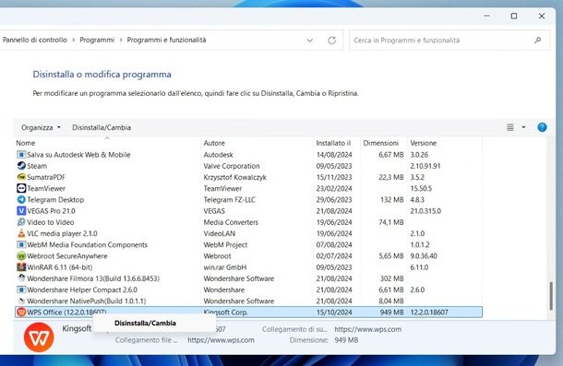Open the blue help question mark icon

(542, 127)
